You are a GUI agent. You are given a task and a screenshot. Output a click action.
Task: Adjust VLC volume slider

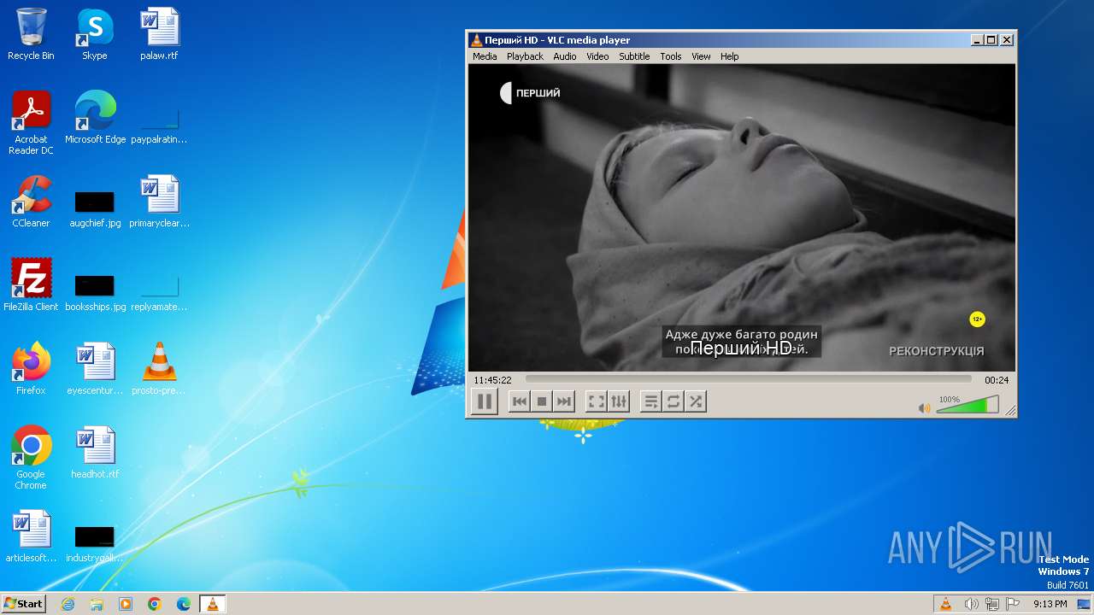(x=968, y=405)
